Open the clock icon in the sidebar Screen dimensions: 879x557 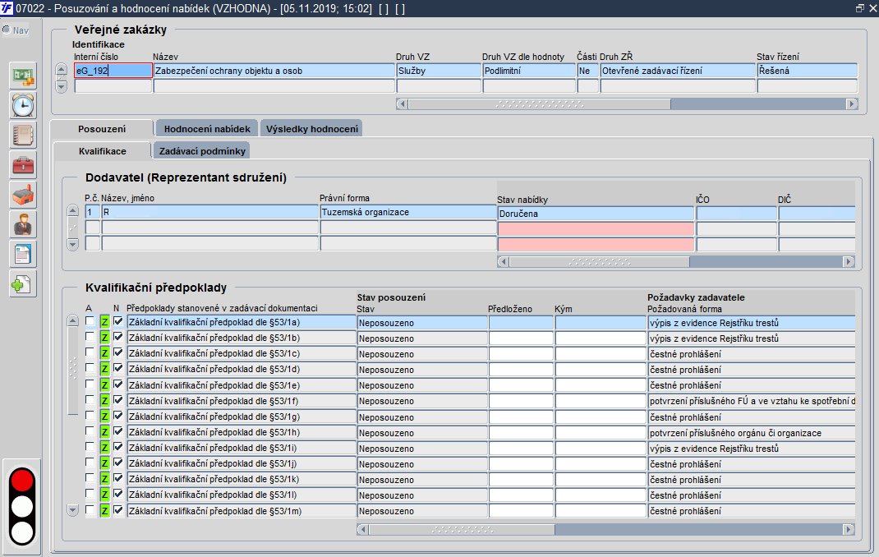(23, 105)
